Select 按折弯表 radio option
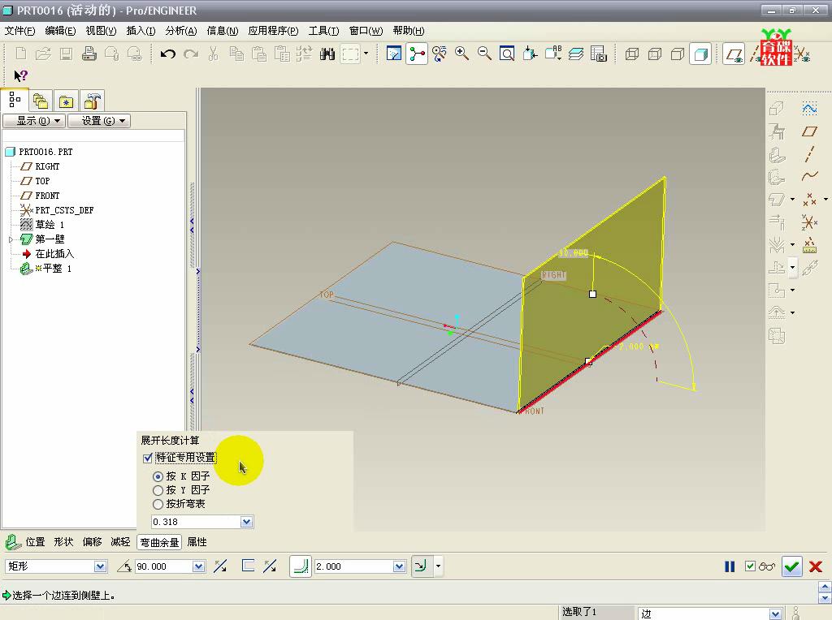 click(158, 504)
